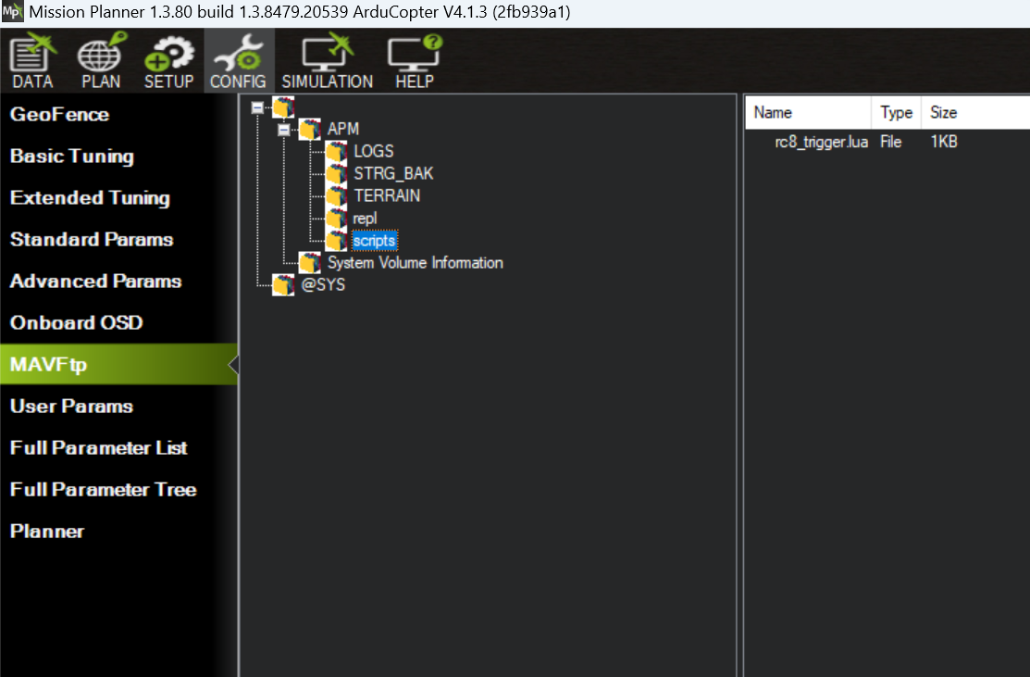1030x677 pixels.
Task: Click the STRG_BAK folder icon
Action: click(x=336, y=173)
